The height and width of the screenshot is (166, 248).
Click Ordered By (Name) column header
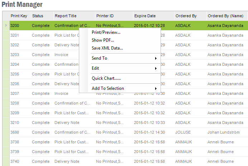225,16
